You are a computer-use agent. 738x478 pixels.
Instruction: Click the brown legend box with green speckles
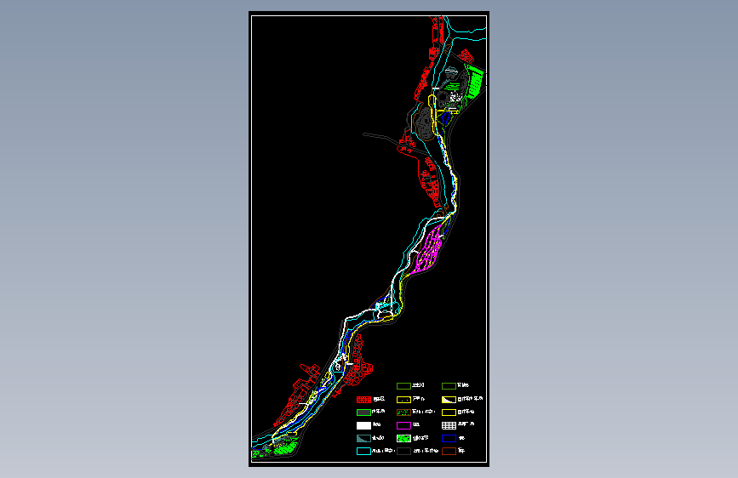[403, 413]
